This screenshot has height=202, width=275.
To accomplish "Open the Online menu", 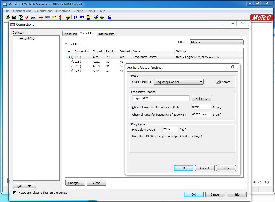I will click(x=79, y=11).
